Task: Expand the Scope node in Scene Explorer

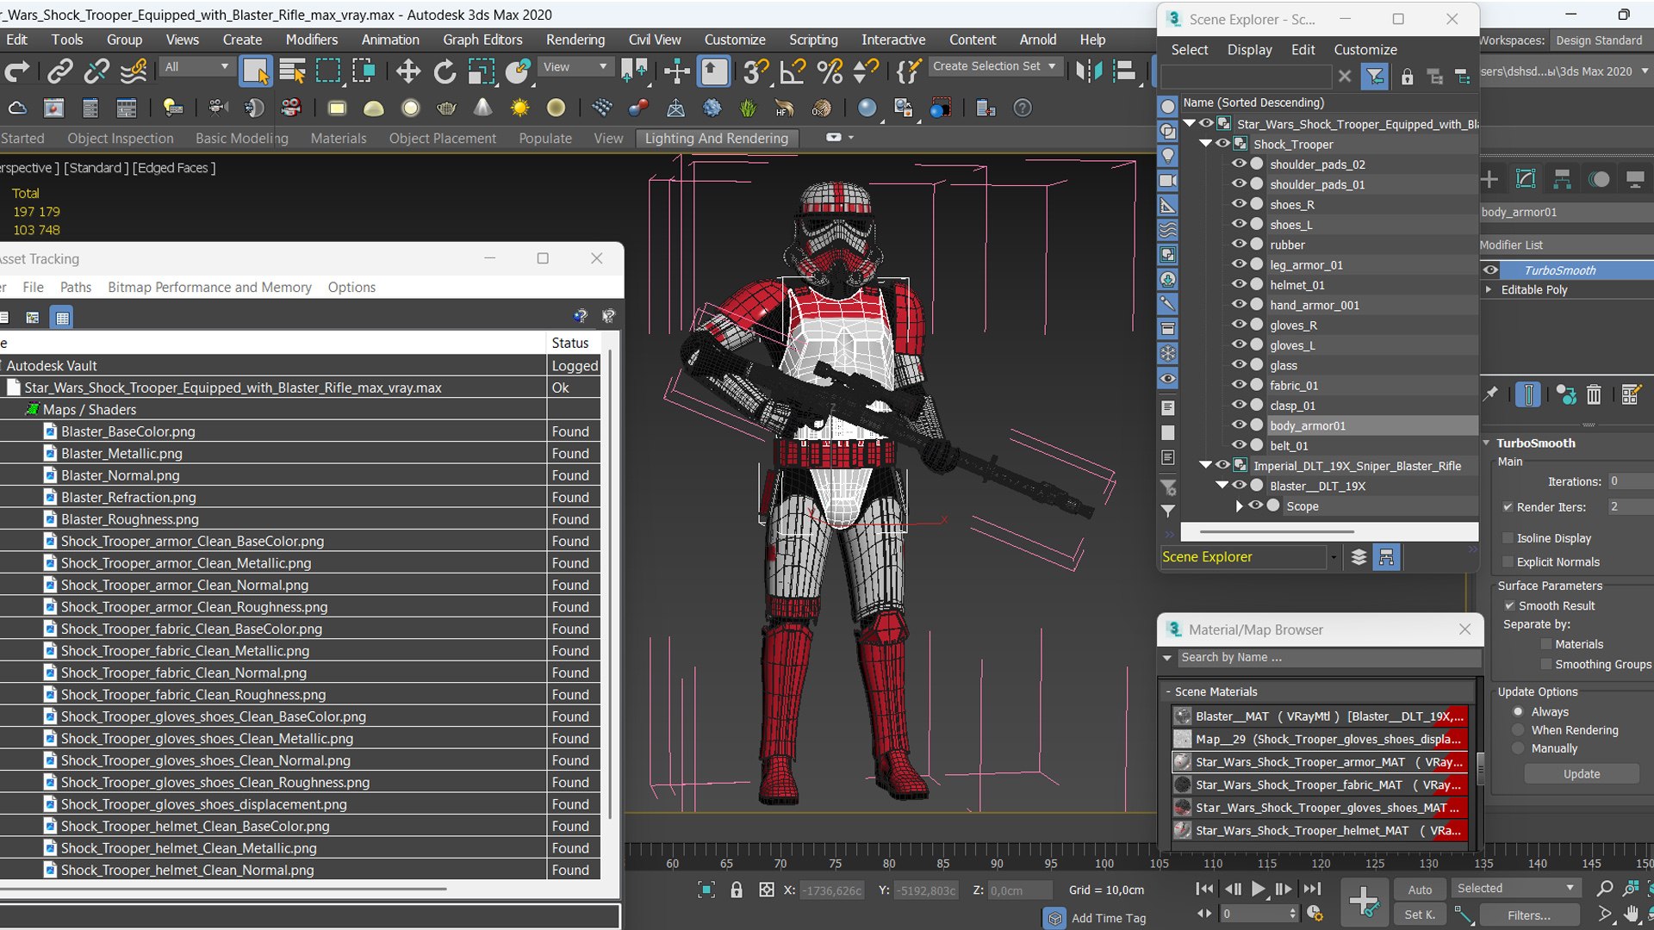Action: pyautogui.click(x=1239, y=506)
